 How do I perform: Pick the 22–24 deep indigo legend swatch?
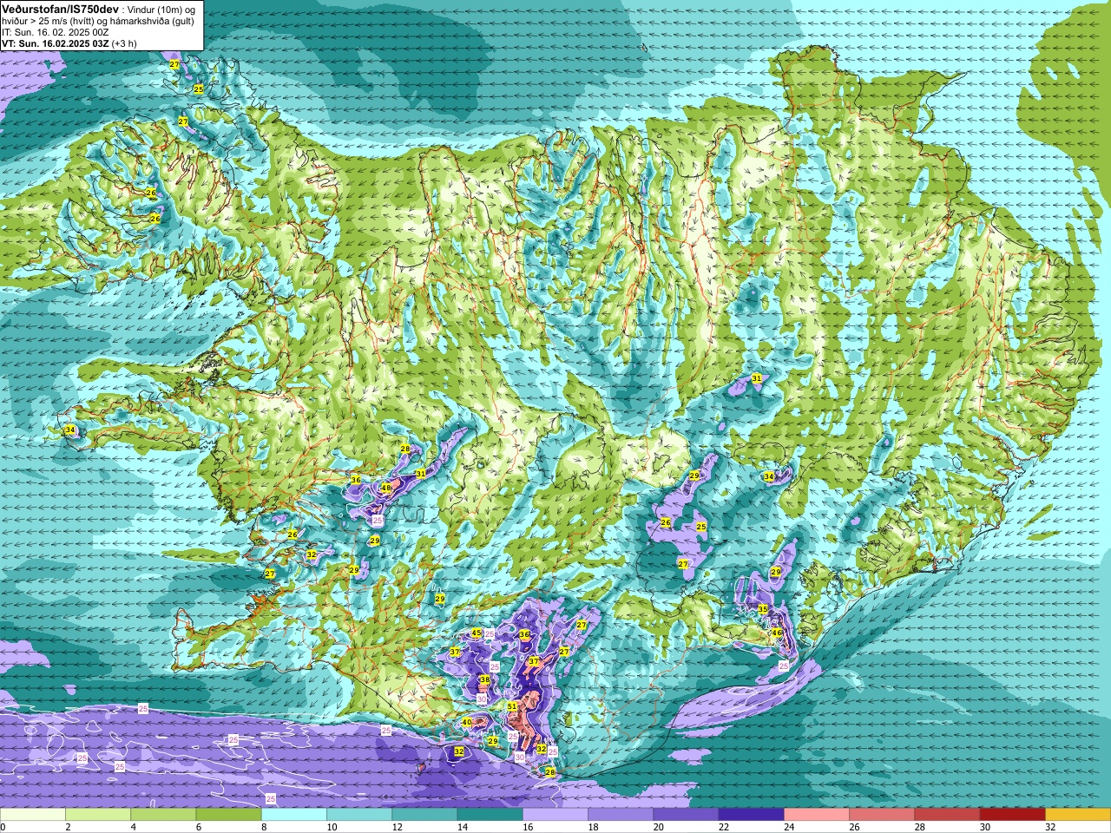click(752, 815)
